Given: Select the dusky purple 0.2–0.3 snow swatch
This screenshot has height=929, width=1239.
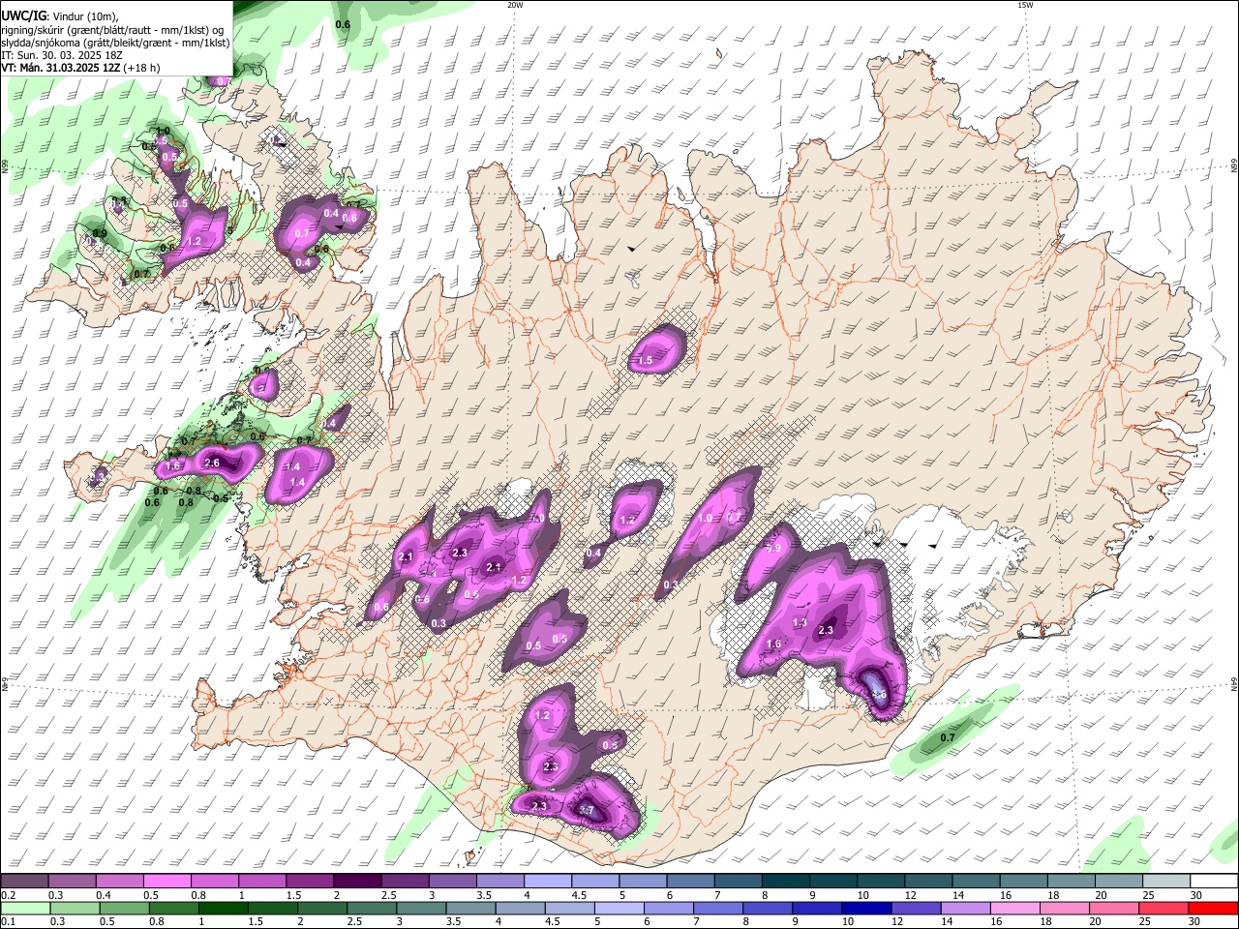Looking at the screenshot, I should click(x=24, y=881).
